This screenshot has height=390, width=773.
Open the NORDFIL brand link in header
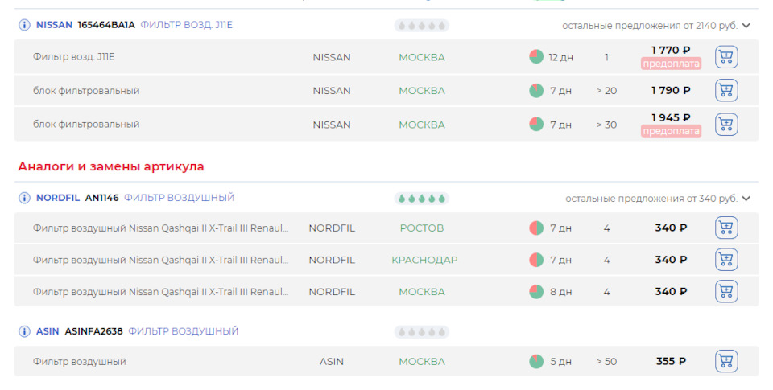[x=58, y=198]
